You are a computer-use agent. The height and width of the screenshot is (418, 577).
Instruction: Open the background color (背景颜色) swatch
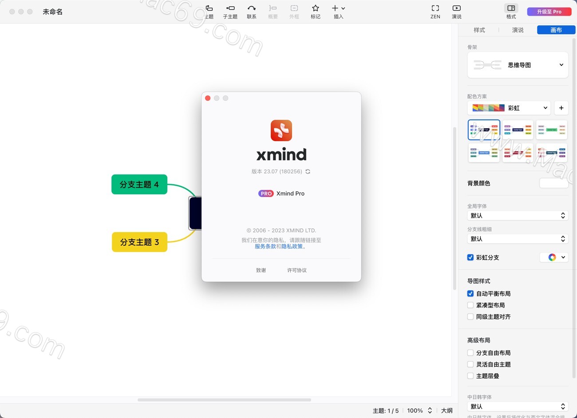(x=553, y=183)
